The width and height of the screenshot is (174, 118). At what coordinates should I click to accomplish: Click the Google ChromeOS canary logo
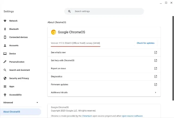(54, 32)
